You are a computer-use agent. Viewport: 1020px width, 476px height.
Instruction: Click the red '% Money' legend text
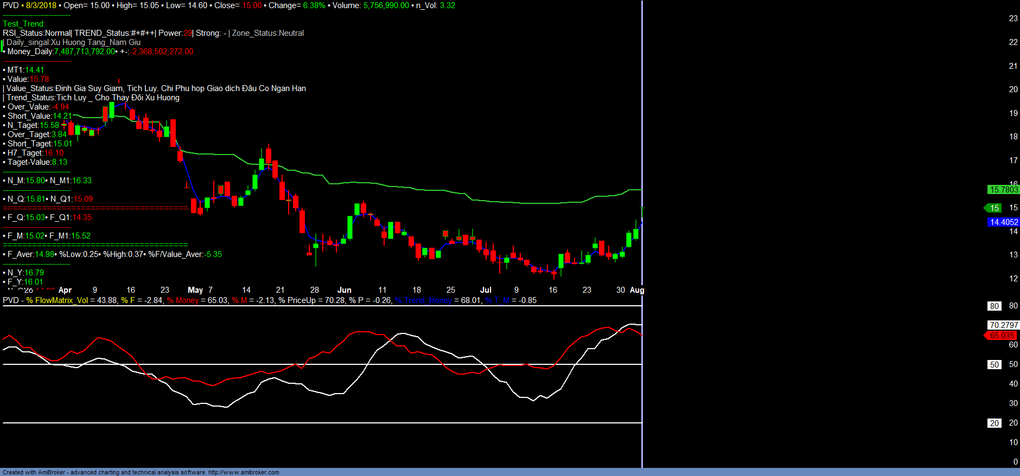tap(183, 300)
